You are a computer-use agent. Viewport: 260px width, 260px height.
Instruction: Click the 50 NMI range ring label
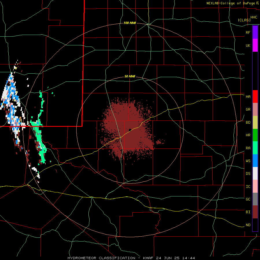pos(130,76)
